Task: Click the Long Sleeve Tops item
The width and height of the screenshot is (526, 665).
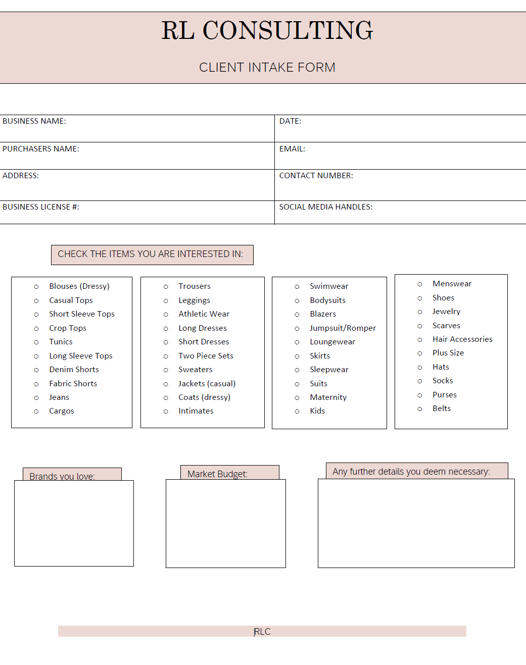Action: [81, 356]
